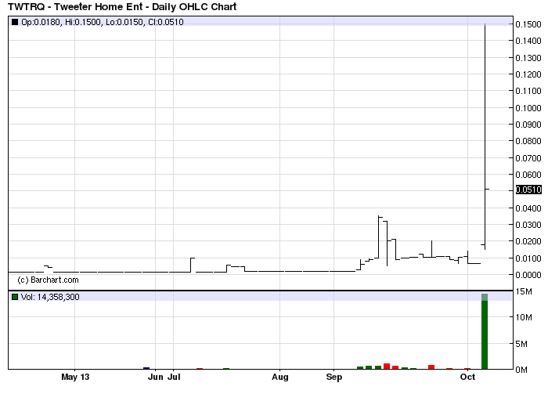Click the 0.1400 price axis label
548x401 pixels.
(x=528, y=41)
